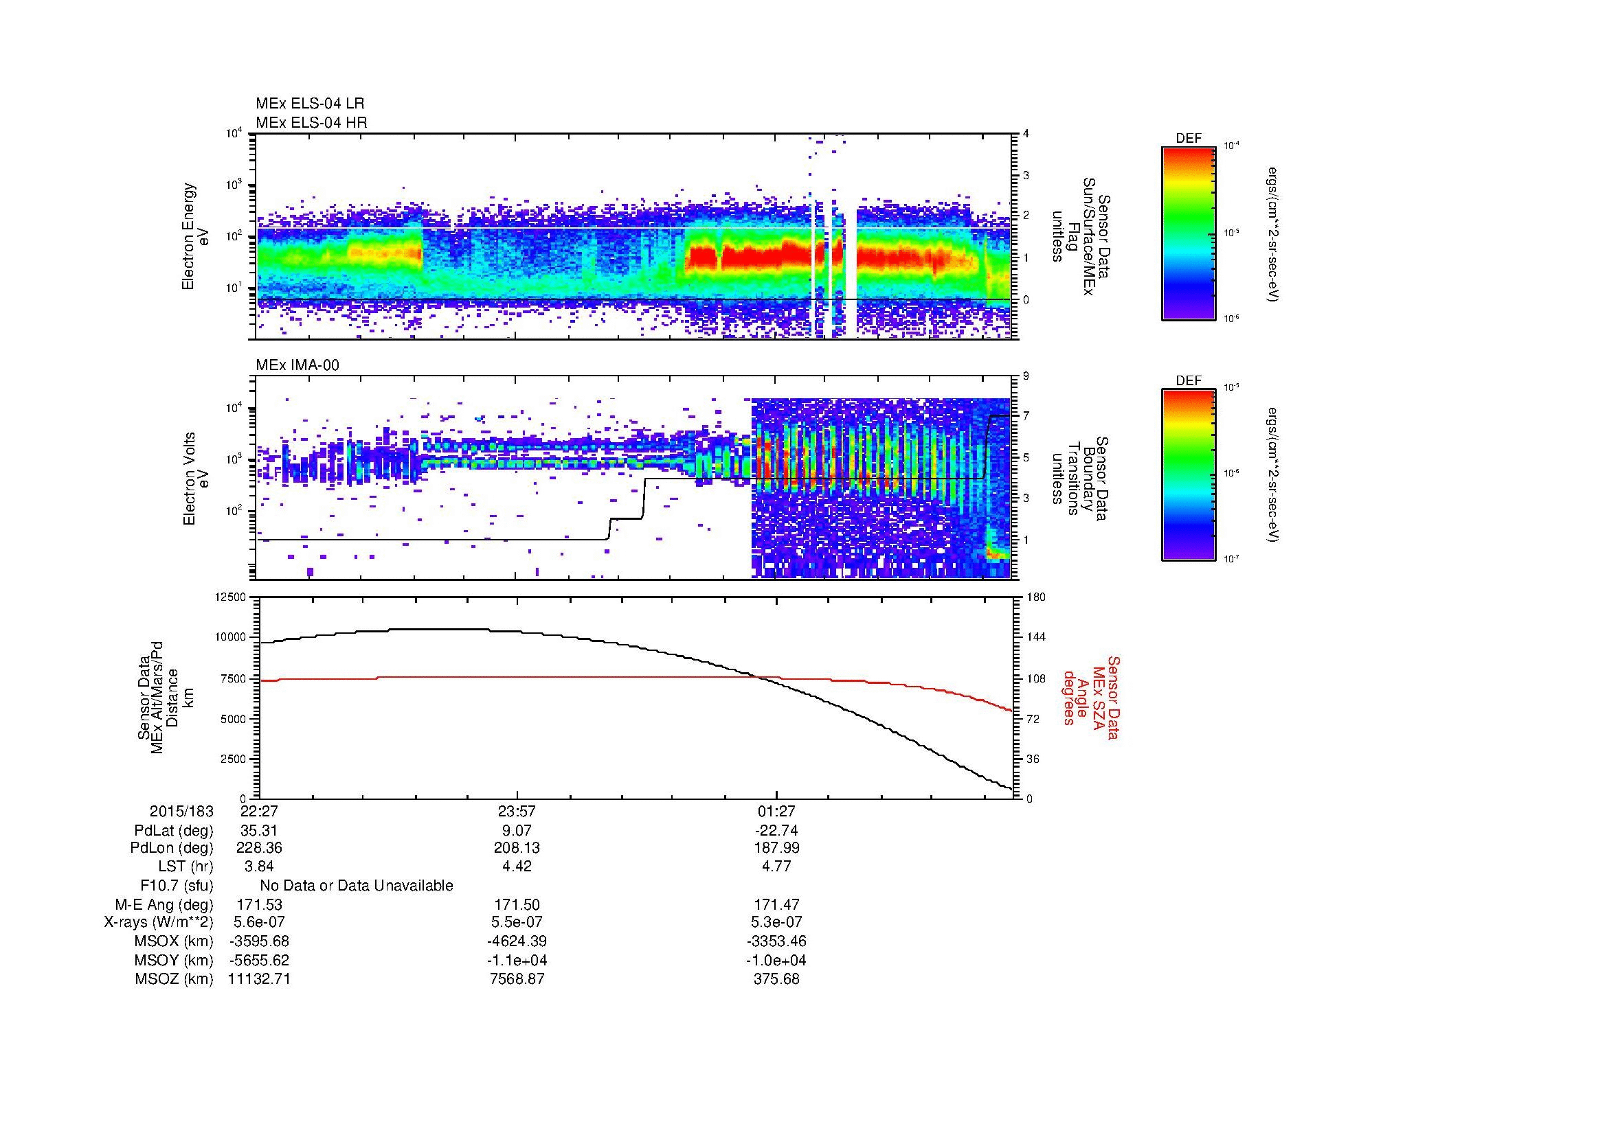Click the 'MSOY (km)' row label
The image size is (1607, 1135).
tap(174, 960)
